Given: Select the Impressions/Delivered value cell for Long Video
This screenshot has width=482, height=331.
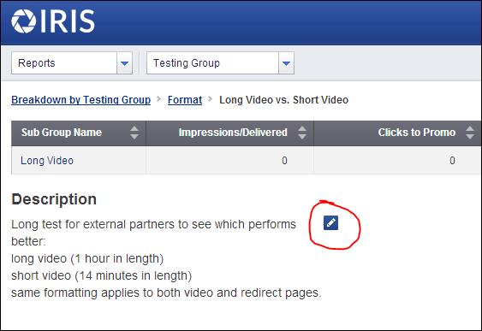Looking at the screenshot, I should click(x=230, y=160).
